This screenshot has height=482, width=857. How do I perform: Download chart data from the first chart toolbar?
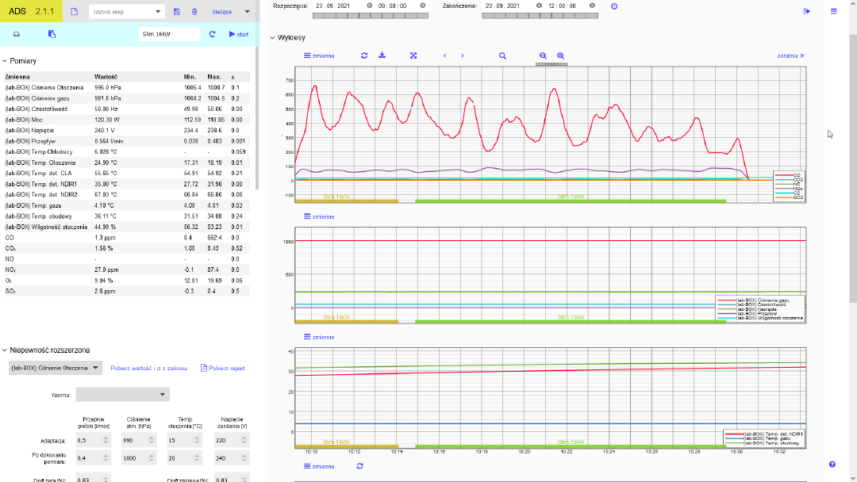pyautogui.click(x=382, y=55)
